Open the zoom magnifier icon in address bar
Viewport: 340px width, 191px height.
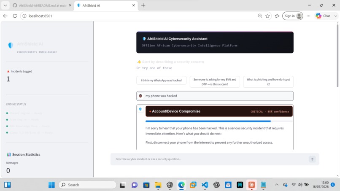click(260, 16)
